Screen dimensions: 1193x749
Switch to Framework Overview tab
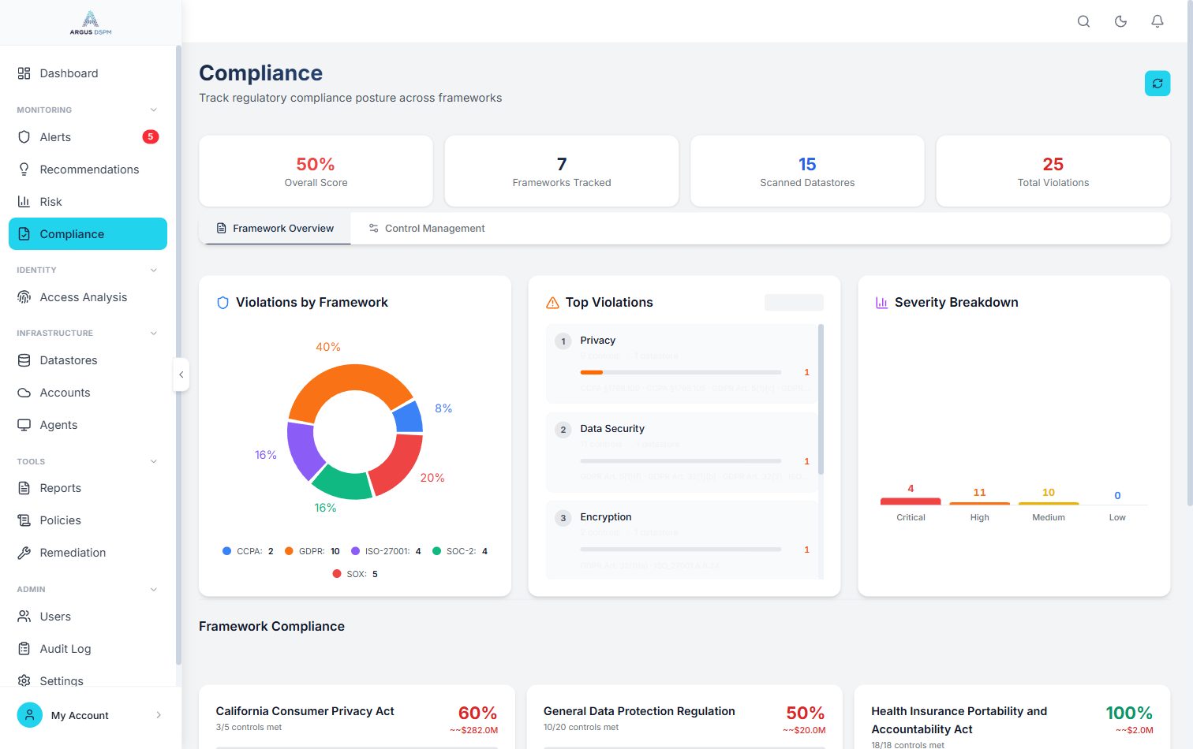click(275, 229)
